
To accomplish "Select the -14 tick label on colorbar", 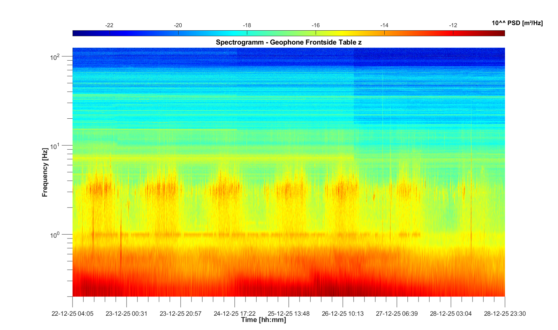I will pos(384,25).
